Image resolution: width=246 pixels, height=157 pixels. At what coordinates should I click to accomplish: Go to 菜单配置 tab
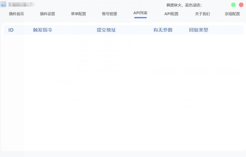pyautogui.click(x=78, y=14)
